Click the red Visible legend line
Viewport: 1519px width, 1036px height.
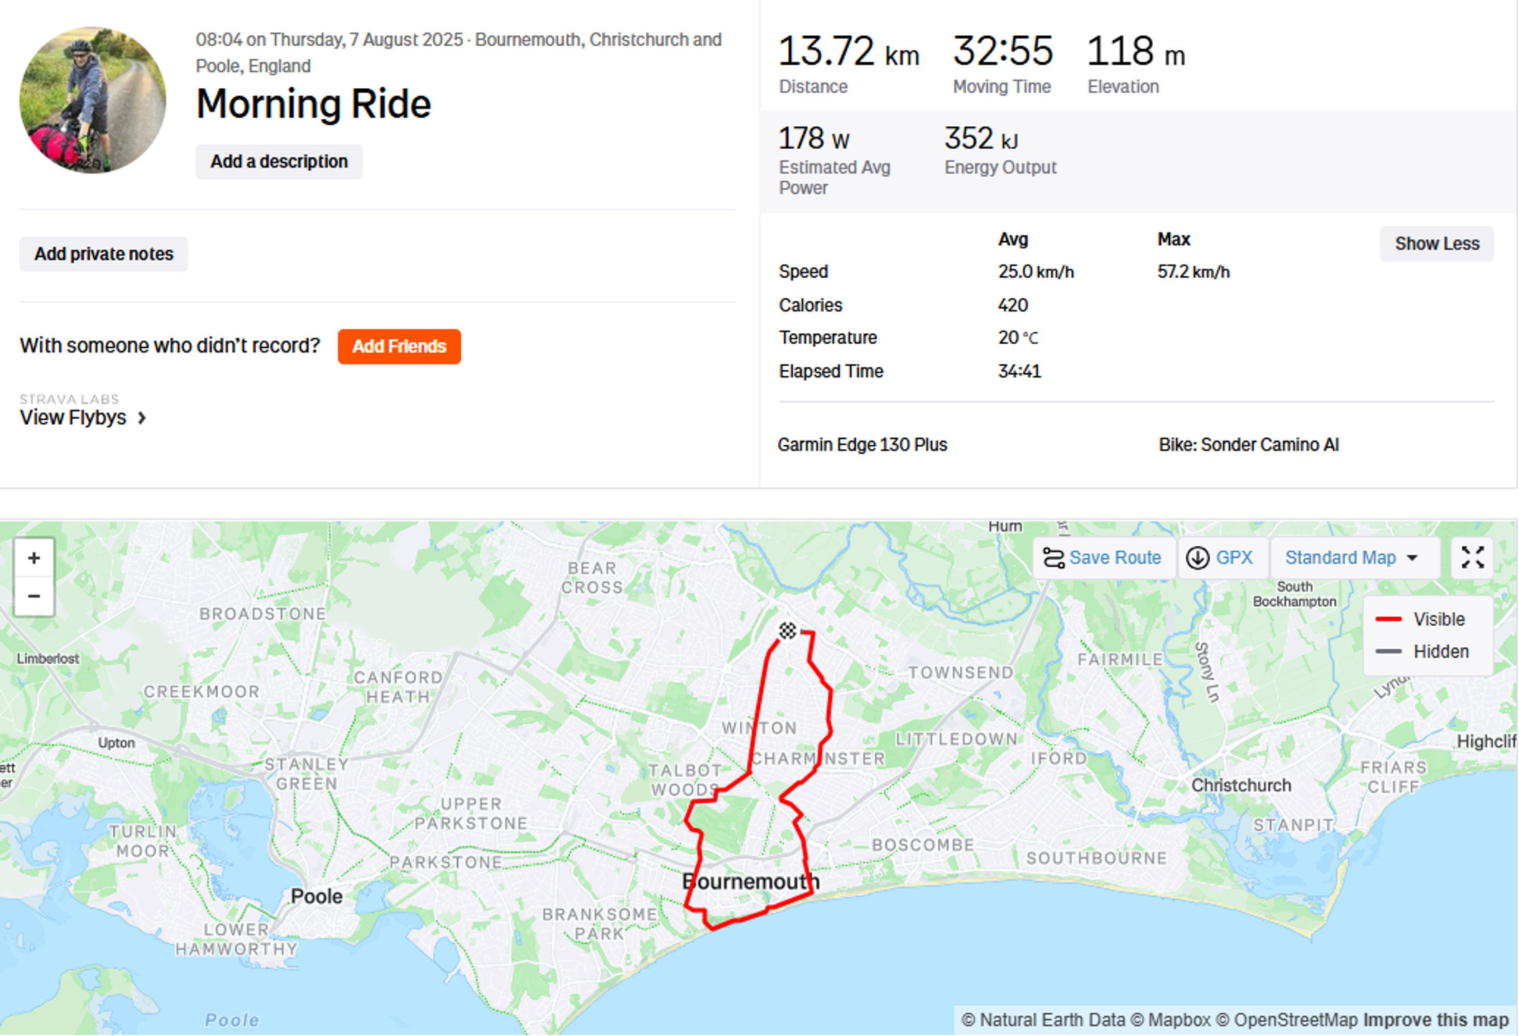coord(1389,619)
